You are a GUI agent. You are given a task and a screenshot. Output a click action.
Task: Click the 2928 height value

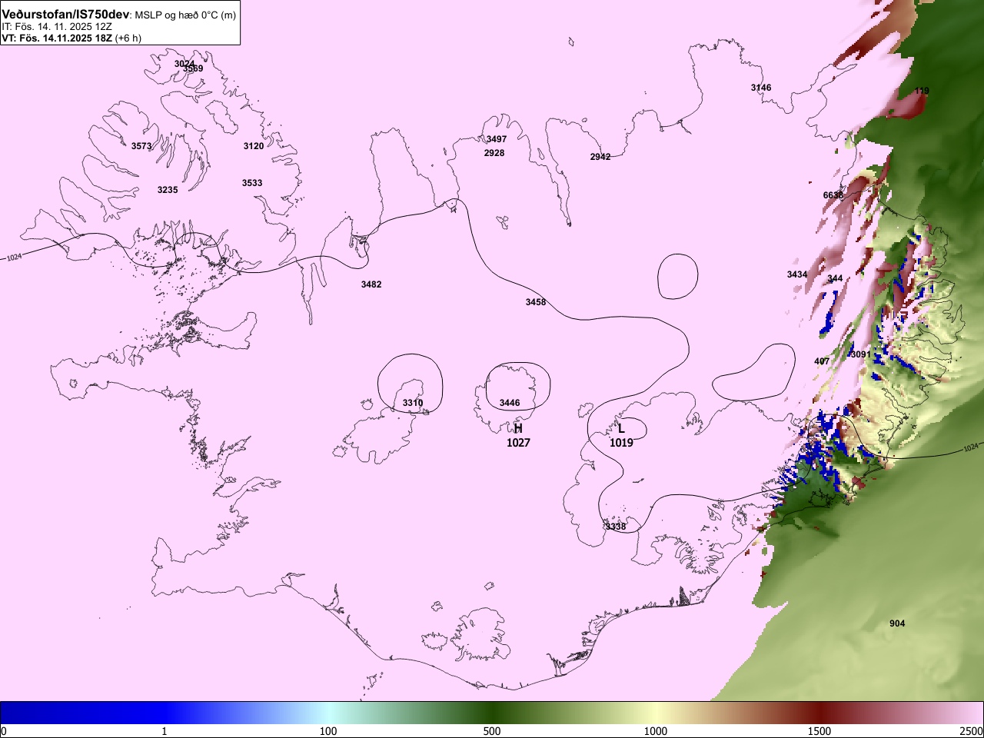494,153
